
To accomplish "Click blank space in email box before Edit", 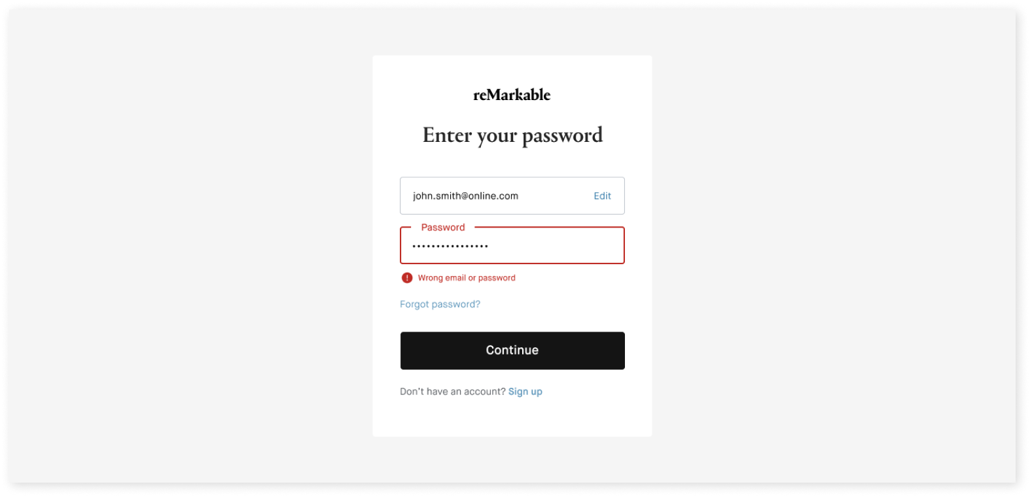I will click(556, 196).
